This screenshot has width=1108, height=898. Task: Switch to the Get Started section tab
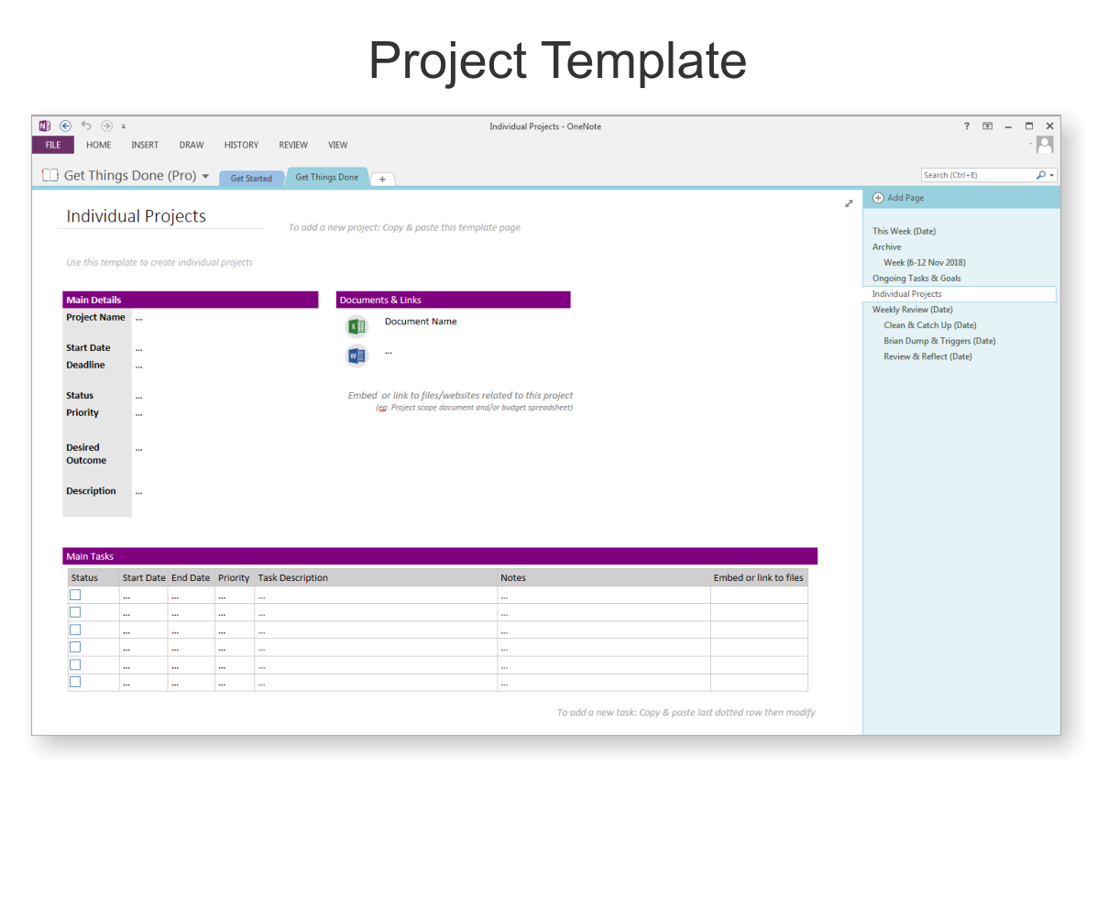coord(251,179)
